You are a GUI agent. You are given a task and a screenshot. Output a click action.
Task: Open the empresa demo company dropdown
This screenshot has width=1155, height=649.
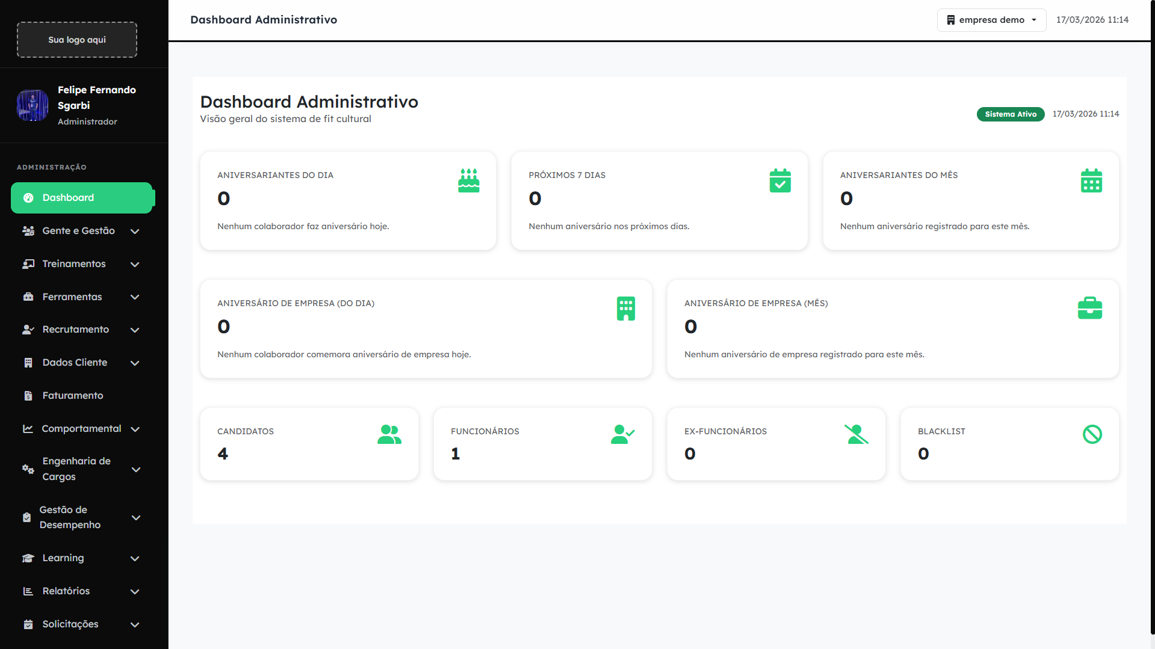point(991,20)
